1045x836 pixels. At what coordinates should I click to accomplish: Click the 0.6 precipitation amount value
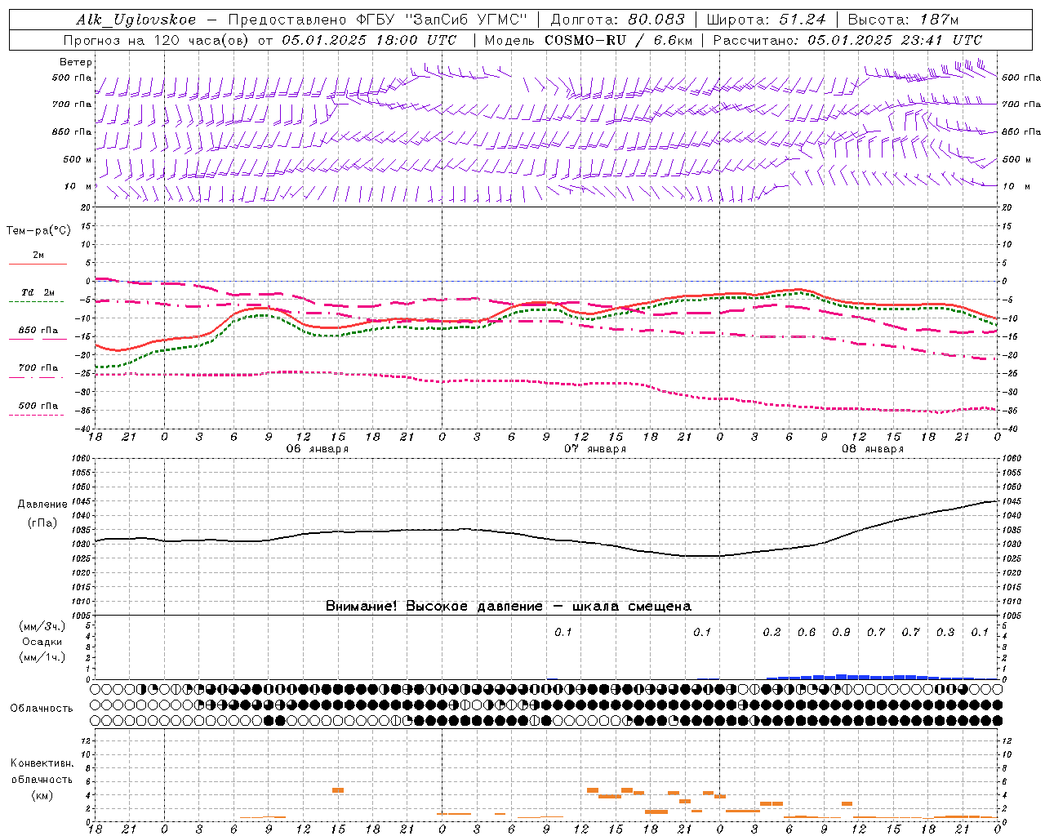[x=807, y=632]
